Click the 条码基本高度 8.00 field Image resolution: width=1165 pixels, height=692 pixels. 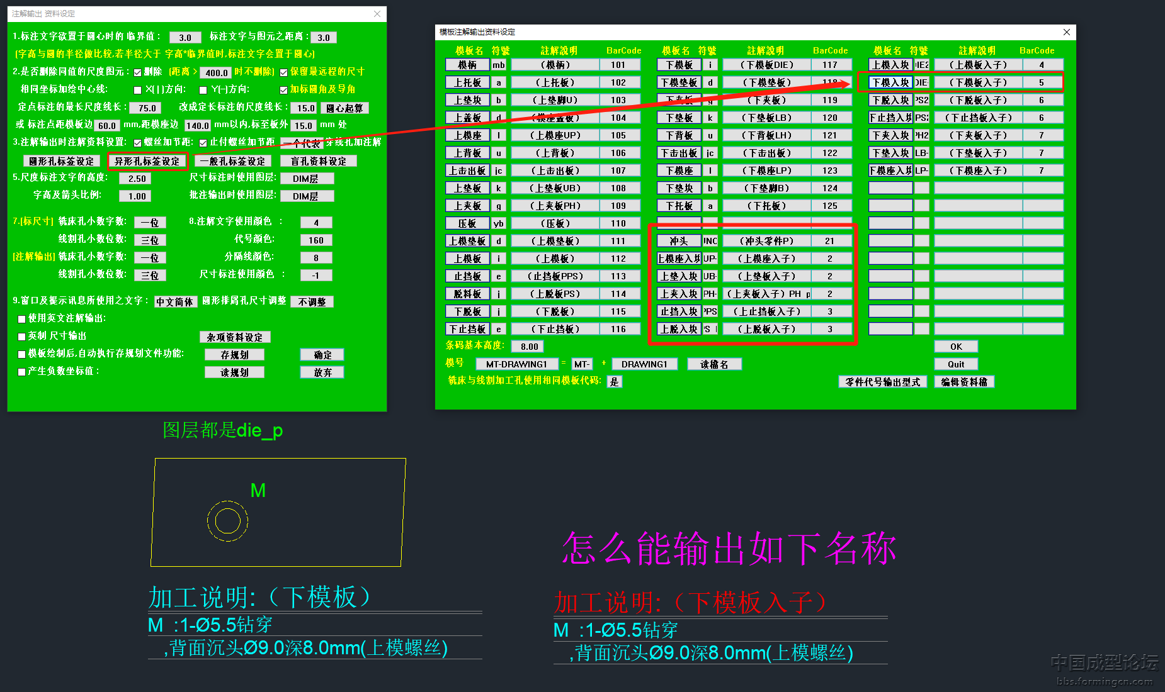(x=529, y=347)
